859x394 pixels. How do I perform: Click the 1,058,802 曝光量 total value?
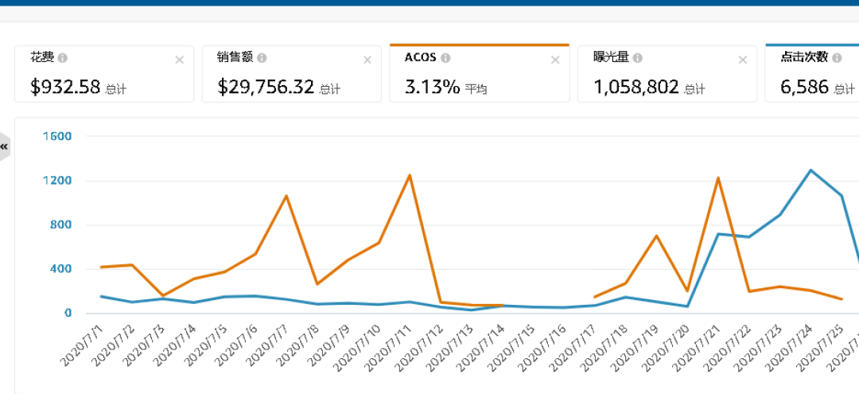[x=637, y=87]
